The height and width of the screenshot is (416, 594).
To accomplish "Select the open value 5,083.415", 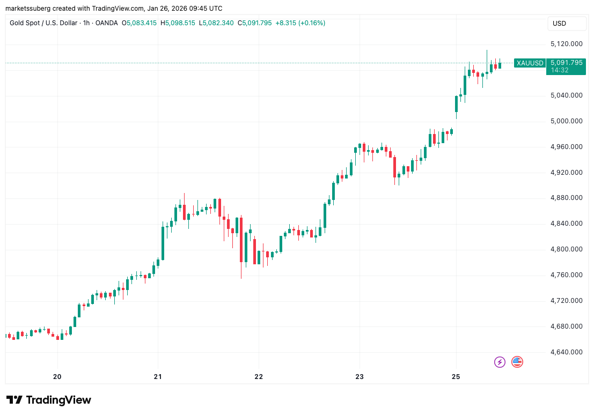I will pyautogui.click(x=140, y=23).
